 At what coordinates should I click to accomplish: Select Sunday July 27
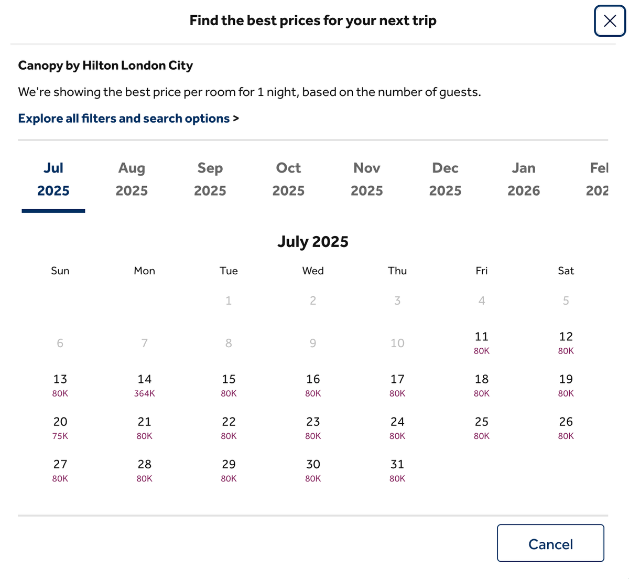[x=60, y=470]
